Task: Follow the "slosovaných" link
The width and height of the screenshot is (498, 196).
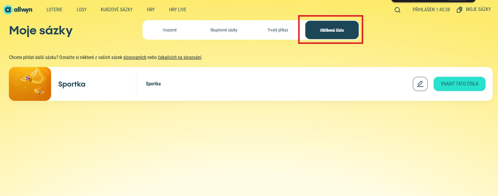Action: pos(135,58)
